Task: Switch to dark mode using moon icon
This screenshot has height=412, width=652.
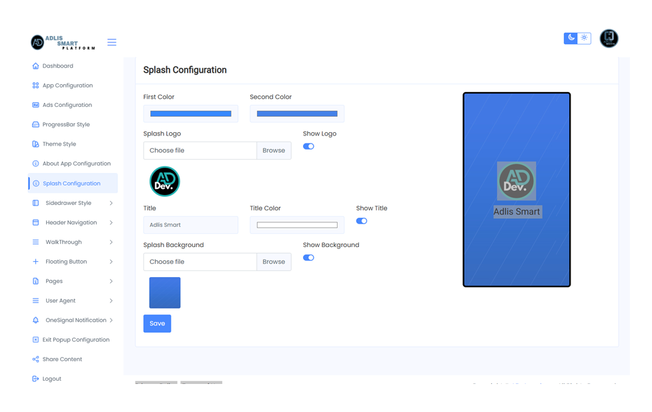Action: [571, 38]
